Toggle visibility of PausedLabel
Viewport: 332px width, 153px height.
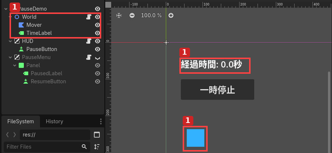tap(97, 73)
